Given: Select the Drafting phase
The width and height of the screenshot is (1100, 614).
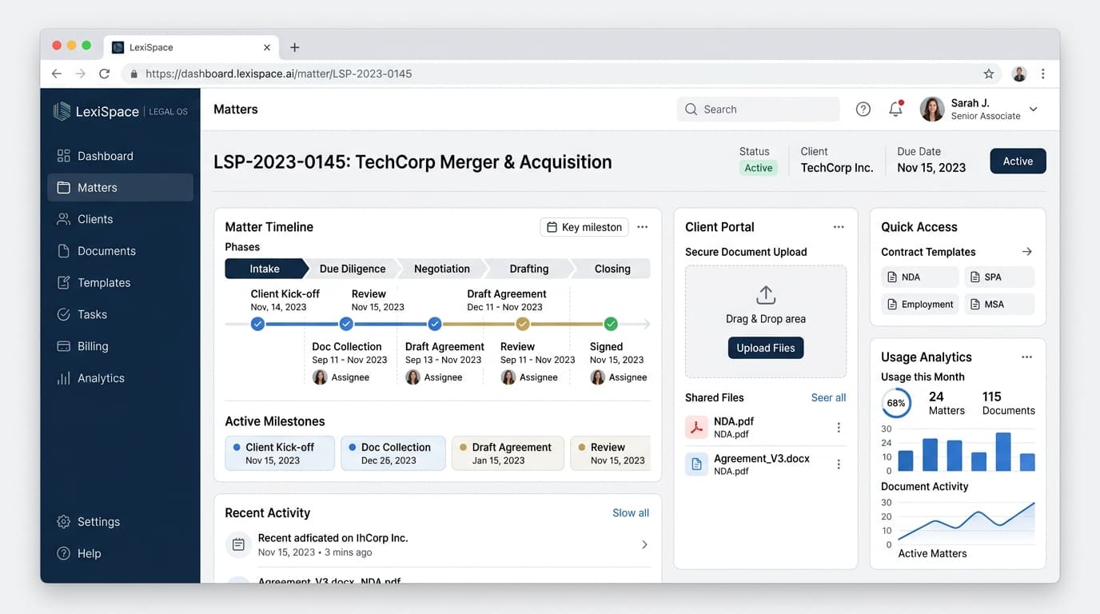Looking at the screenshot, I should 529,269.
